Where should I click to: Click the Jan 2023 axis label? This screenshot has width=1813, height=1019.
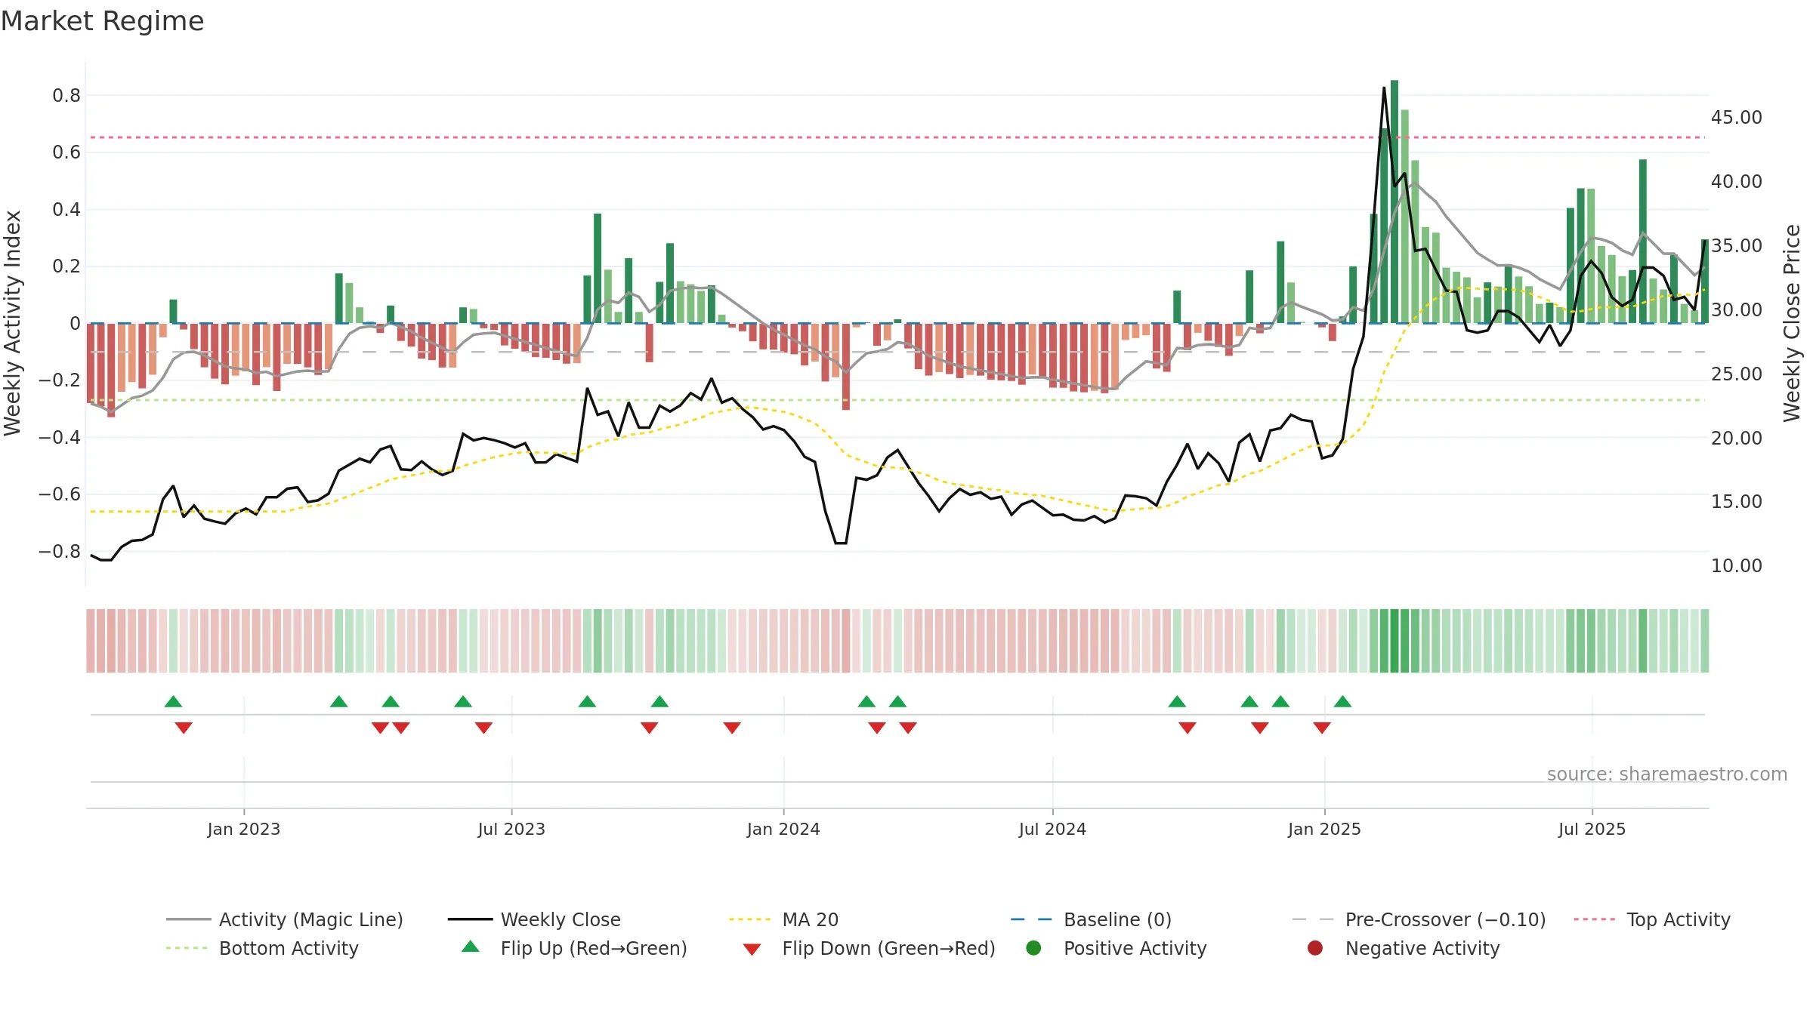coord(244,829)
